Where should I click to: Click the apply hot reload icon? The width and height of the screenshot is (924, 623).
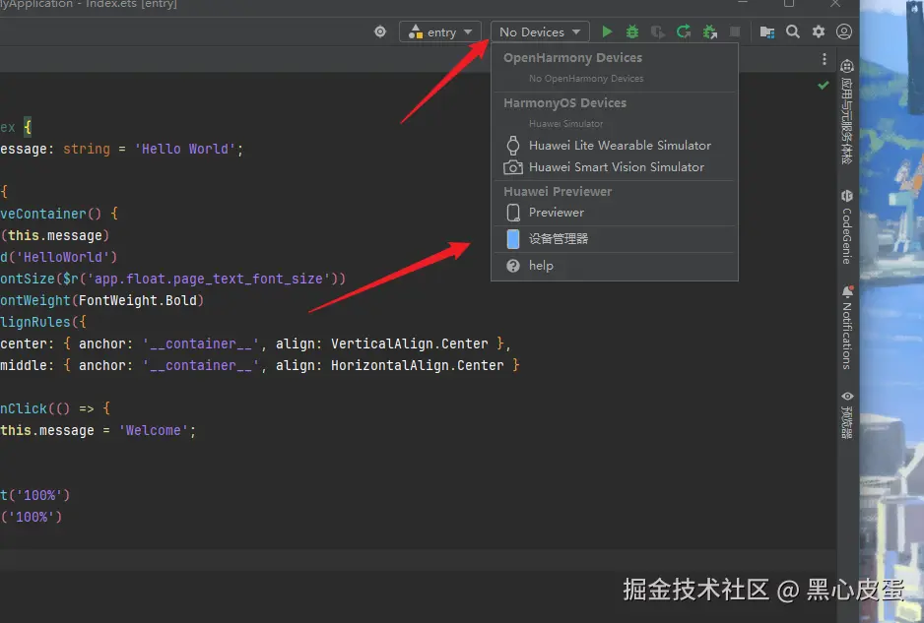click(684, 31)
